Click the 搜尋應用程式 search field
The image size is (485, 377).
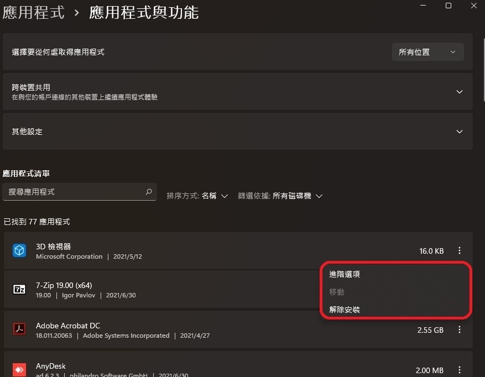[x=80, y=192]
